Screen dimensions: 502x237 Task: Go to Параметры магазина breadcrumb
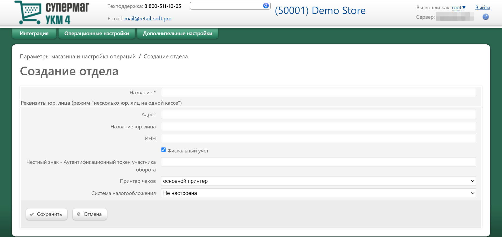point(78,57)
